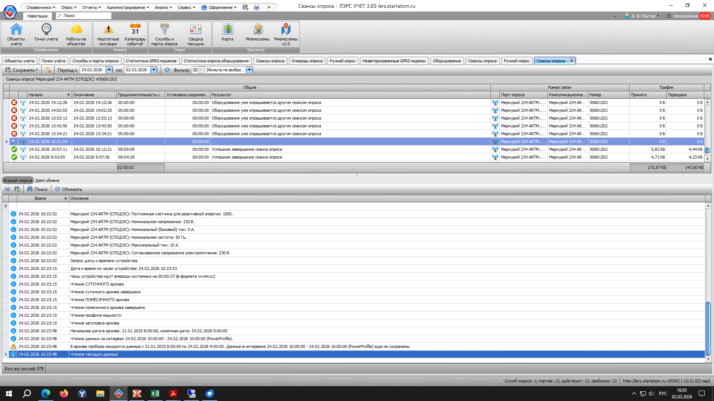Image resolution: width=714 pixels, height=401 pixels.
Task: Click the Поиск button with binoculars
Action: (37, 189)
